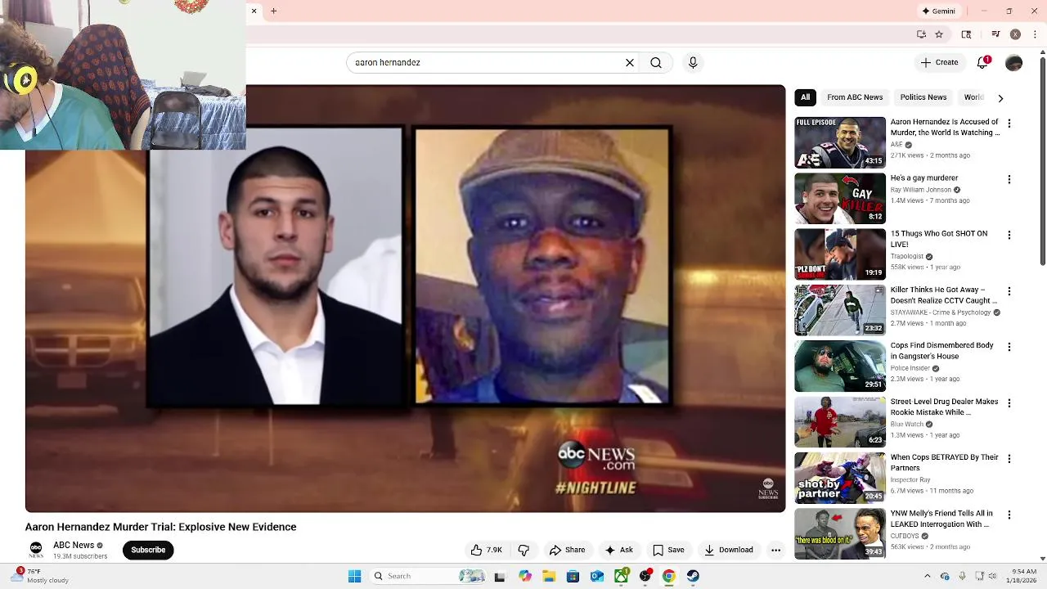This screenshot has height=589, width=1047.
Task: Open menu for Killer Thinks He Got Away video
Action: click(1009, 291)
